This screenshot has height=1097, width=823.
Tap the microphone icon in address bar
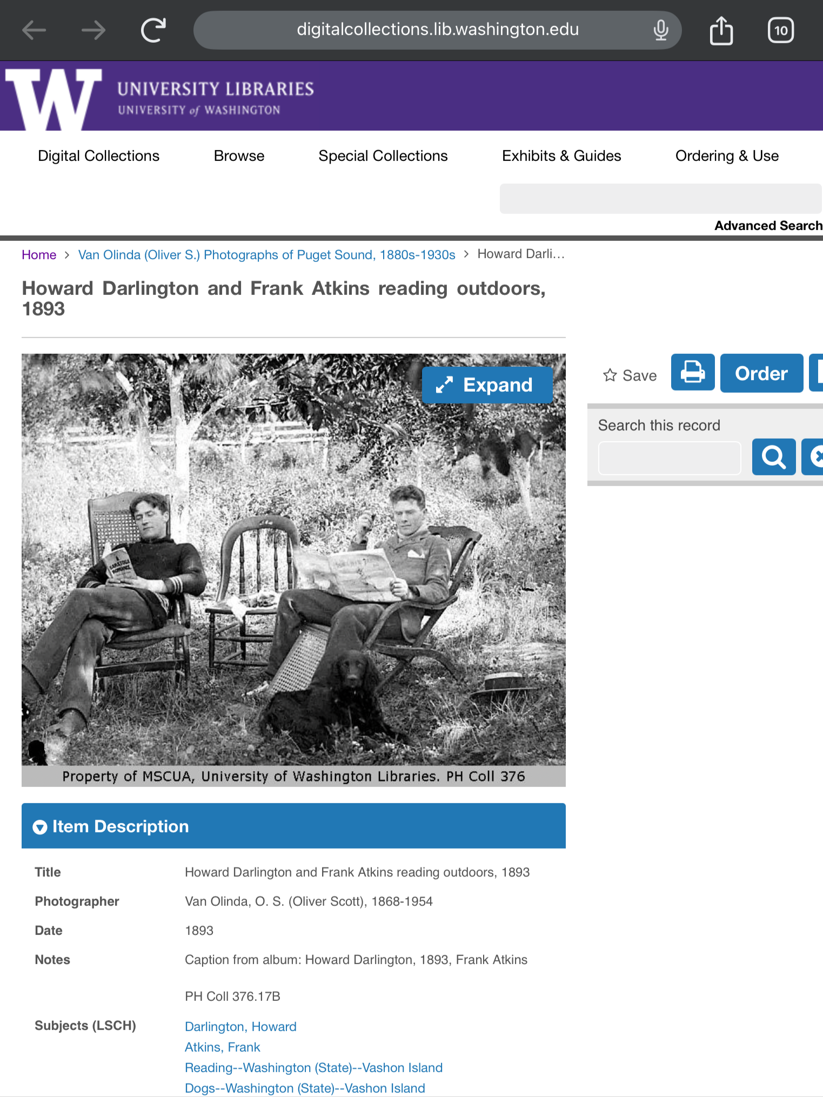pos(660,30)
